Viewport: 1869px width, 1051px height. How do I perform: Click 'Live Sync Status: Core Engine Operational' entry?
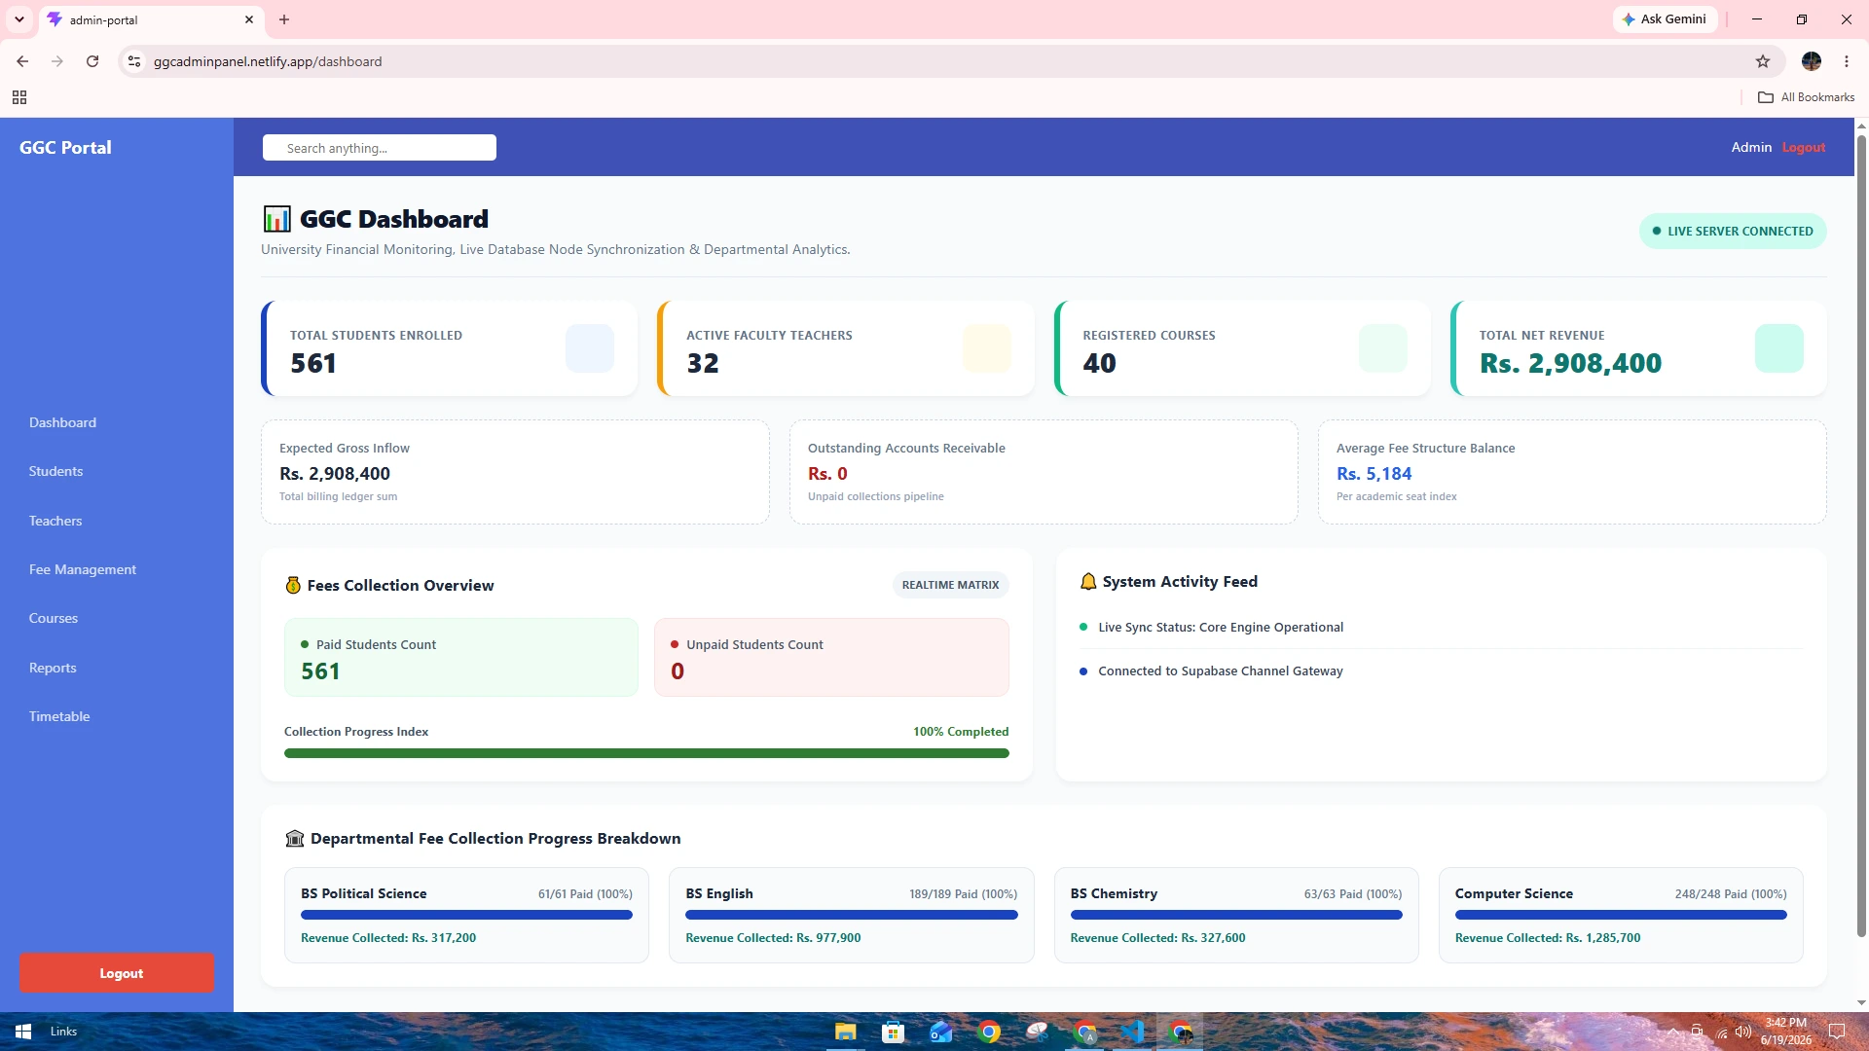(x=1221, y=628)
